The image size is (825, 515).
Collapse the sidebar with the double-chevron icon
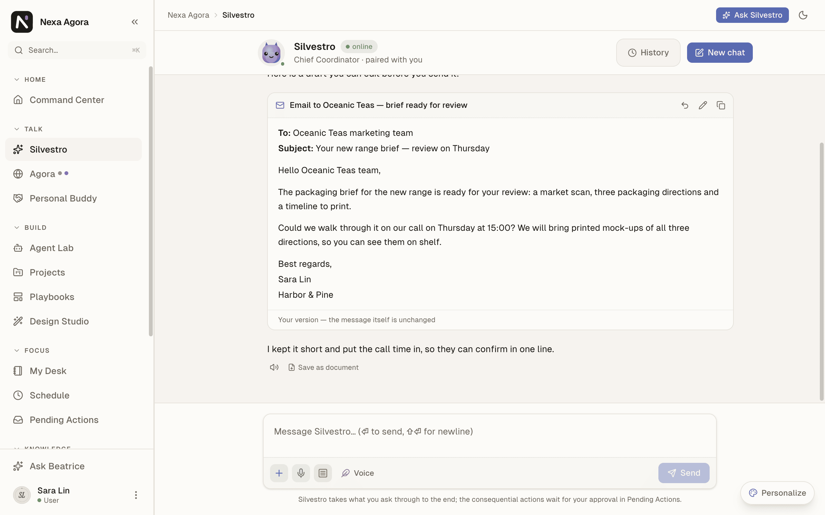(135, 22)
